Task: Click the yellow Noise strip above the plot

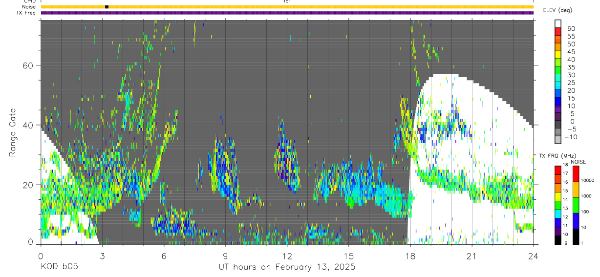Action: coord(287,7)
